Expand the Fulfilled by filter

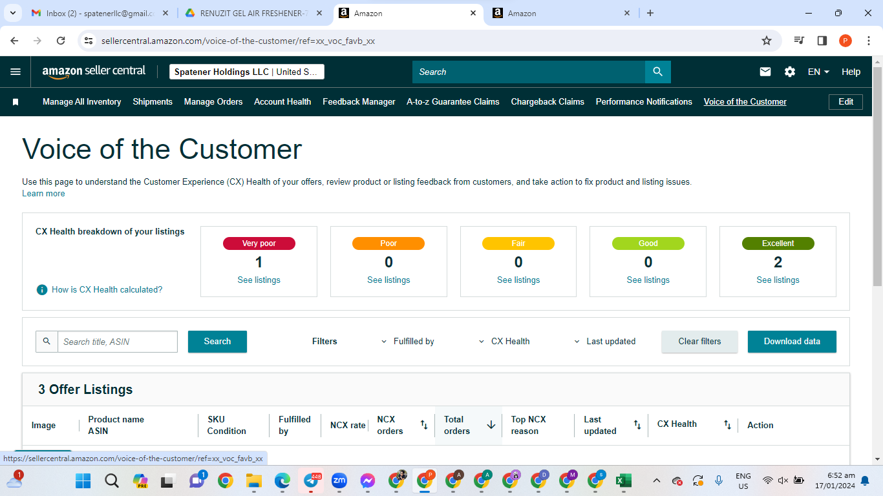pyautogui.click(x=408, y=341)
